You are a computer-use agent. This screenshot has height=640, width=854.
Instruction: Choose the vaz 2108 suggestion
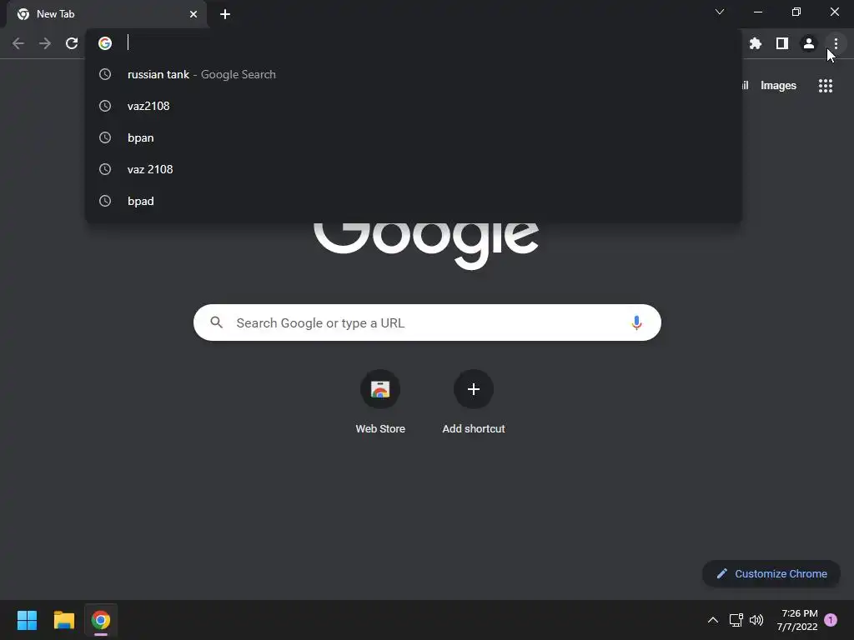coord(414,169)
